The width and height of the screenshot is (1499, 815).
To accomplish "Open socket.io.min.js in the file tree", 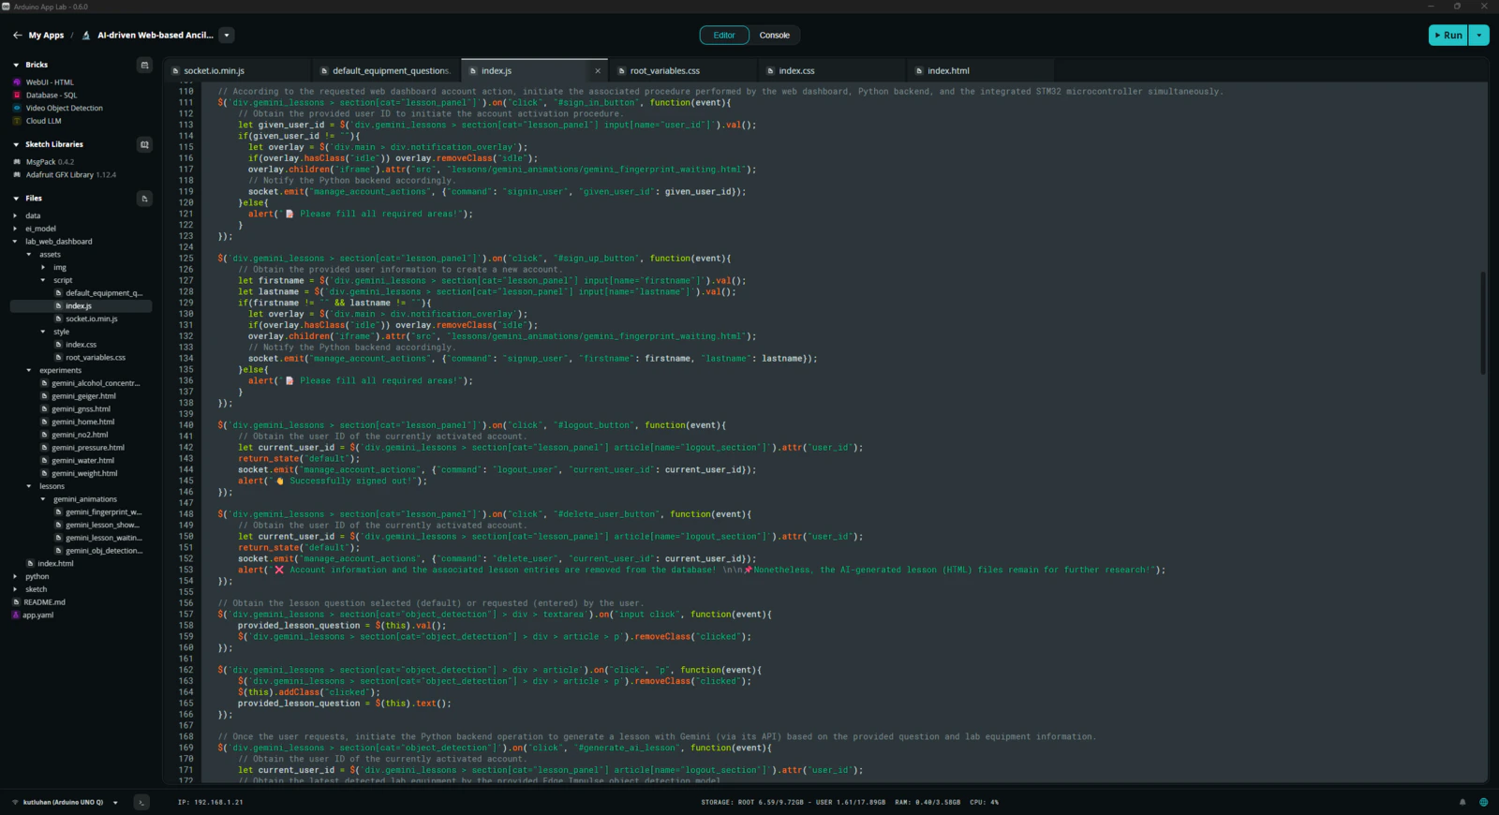I will pos(91,319).
